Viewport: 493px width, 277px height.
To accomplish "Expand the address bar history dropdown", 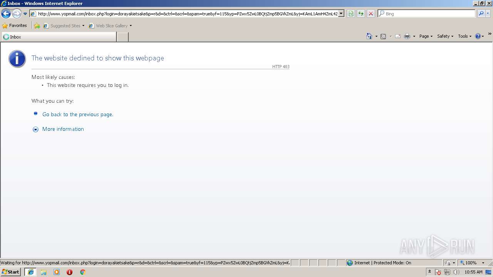I will coord(341,14).
